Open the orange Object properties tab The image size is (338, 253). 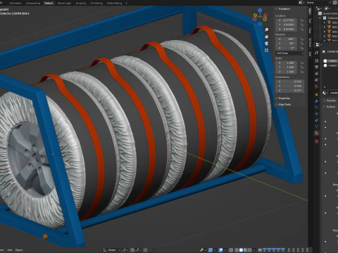tap(317, 94)
